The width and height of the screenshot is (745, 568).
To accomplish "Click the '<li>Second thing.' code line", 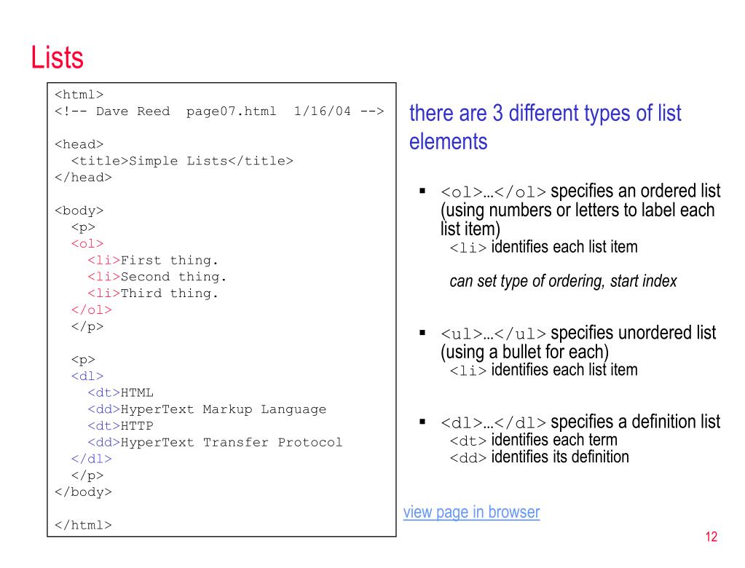I will click(157, 277).
